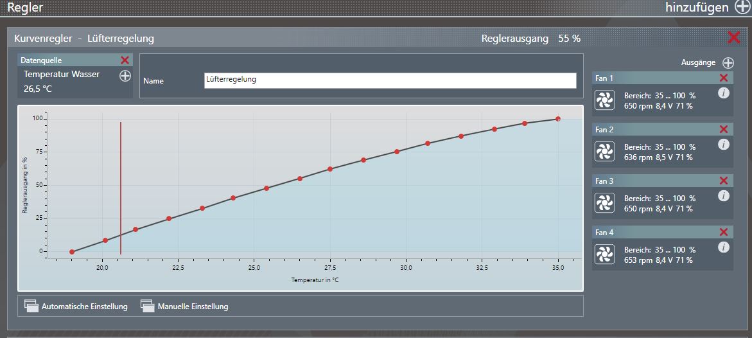Add data source next to Temperatur Wasser

125,76
